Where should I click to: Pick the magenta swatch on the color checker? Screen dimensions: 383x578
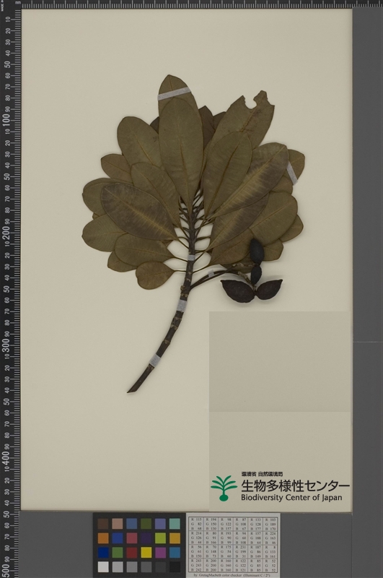tap(160, 552)
